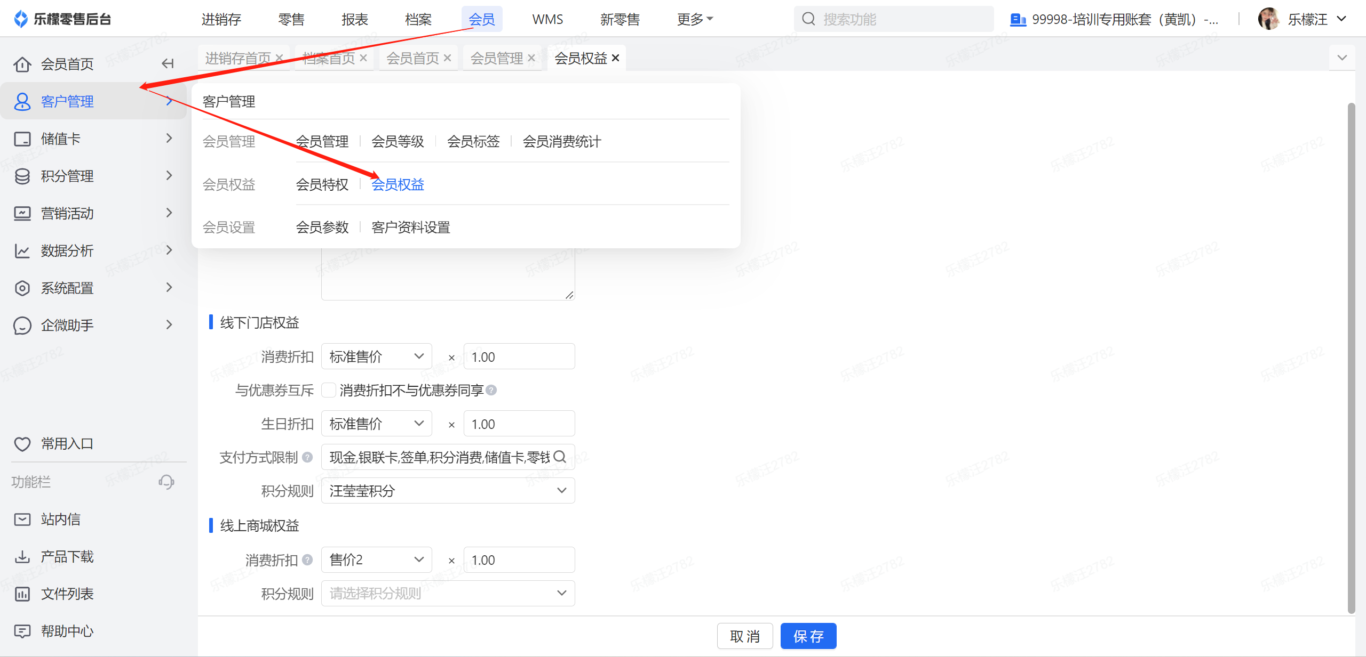Open the 进销存 top menu
Viewport: 1366px width, 657px height.
(x=221, y=19)
